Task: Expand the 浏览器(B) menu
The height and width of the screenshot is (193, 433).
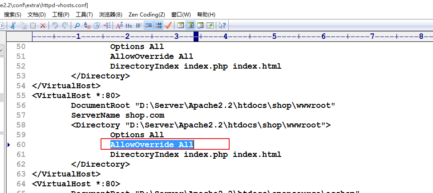Action: tap(110, 15)
